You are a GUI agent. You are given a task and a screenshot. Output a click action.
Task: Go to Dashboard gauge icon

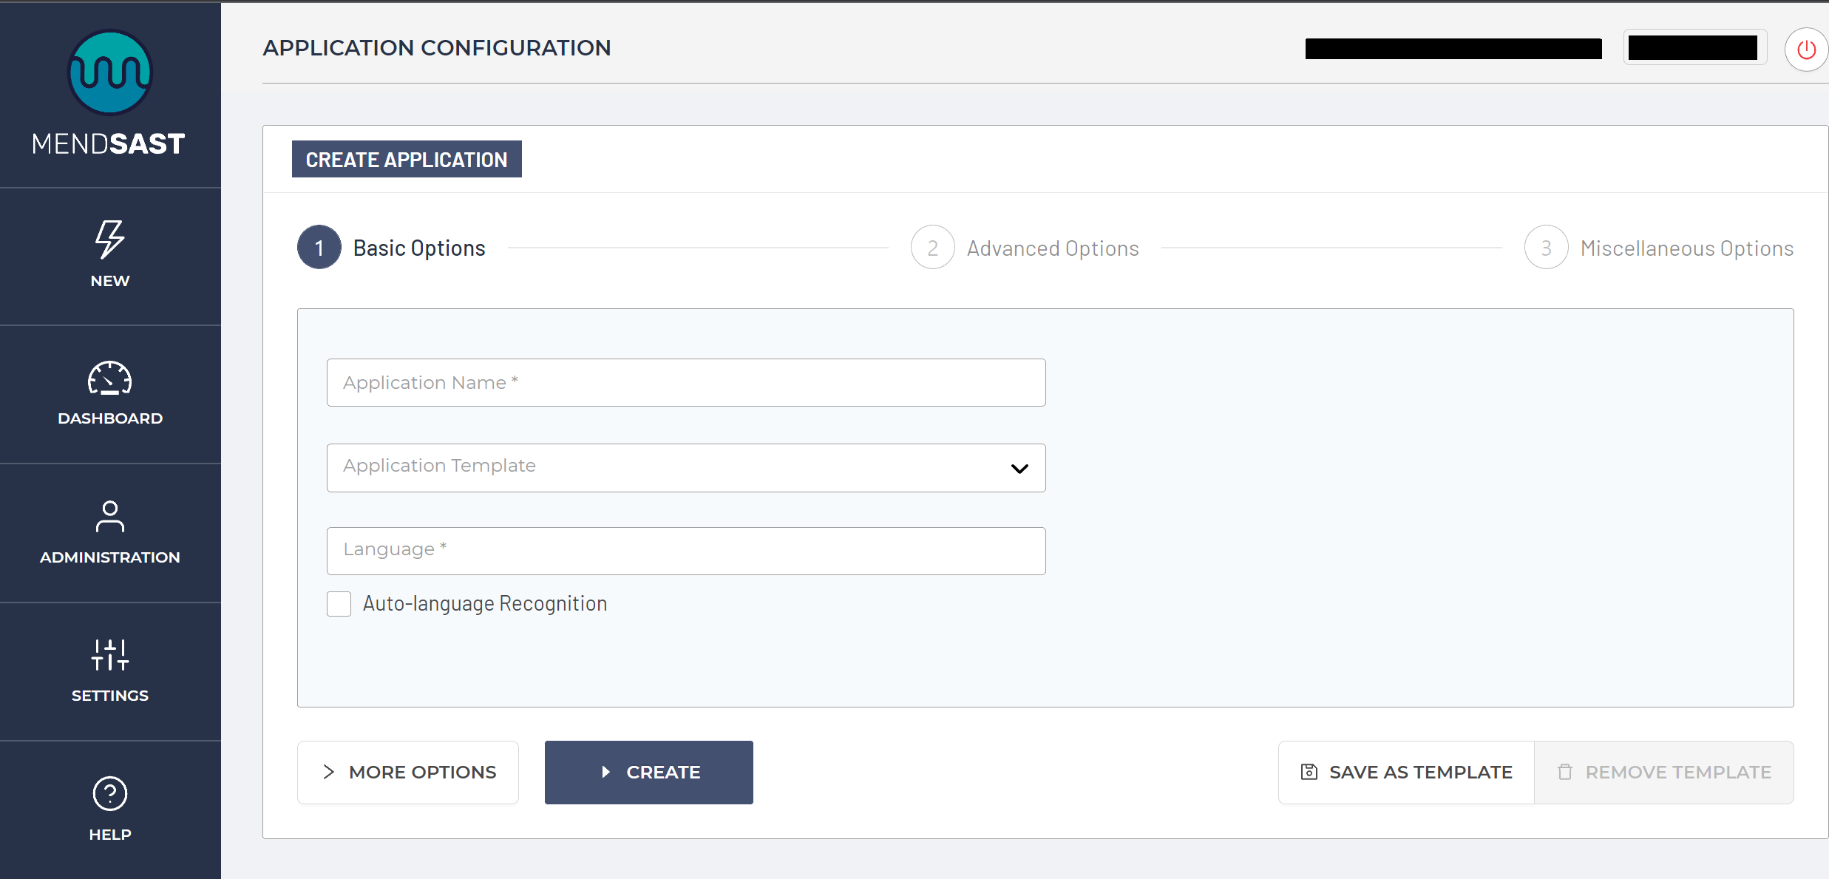point(109,378)
